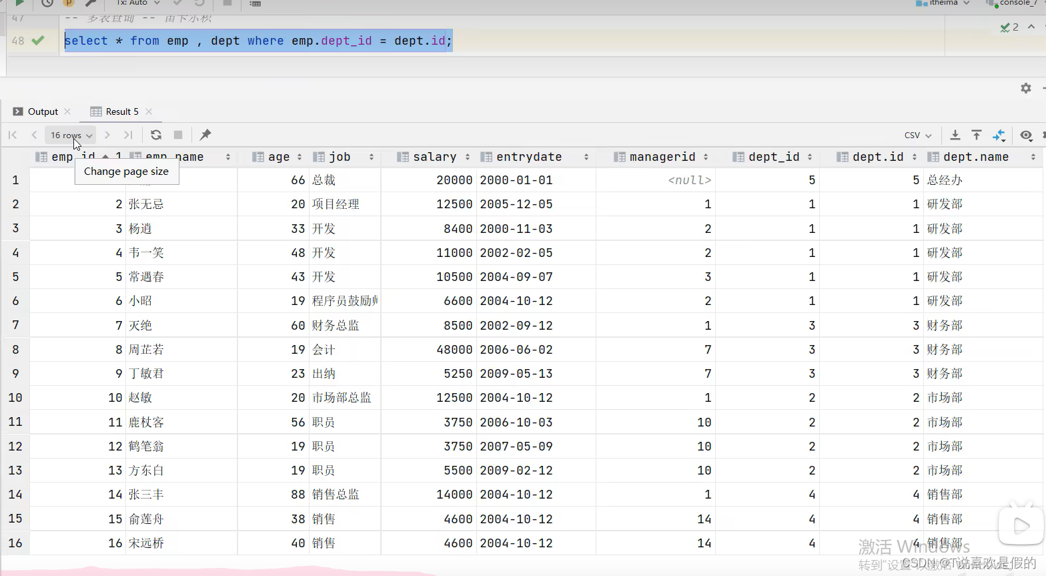Sort by the emp_name column arrows
The image size is (1046, 576).
tap(228, 157)
